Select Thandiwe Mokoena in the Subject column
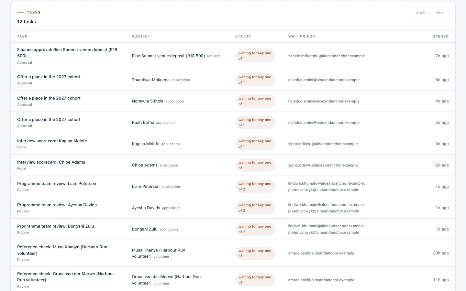Viewport: 466px width, 291px height. click(x=151, y=80)
